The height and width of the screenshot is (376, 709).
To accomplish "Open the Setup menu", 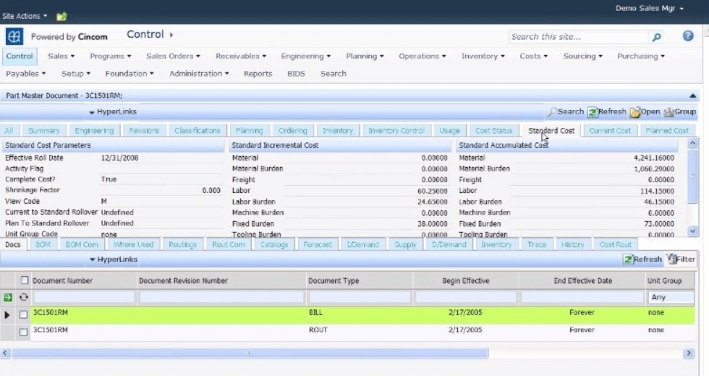I will (x=76, y=74).
